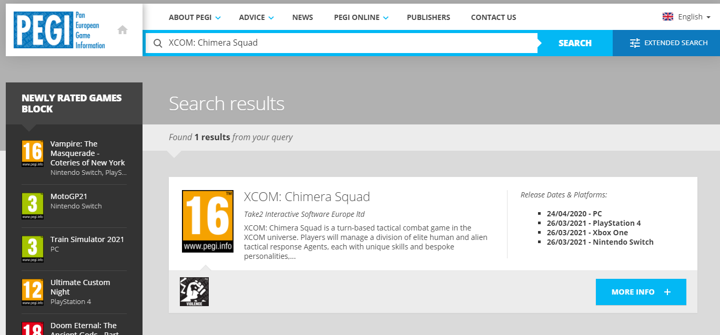Click the PEGI 18 badge beside Doom Eternal
720x335 pixels.
[32, 329]
